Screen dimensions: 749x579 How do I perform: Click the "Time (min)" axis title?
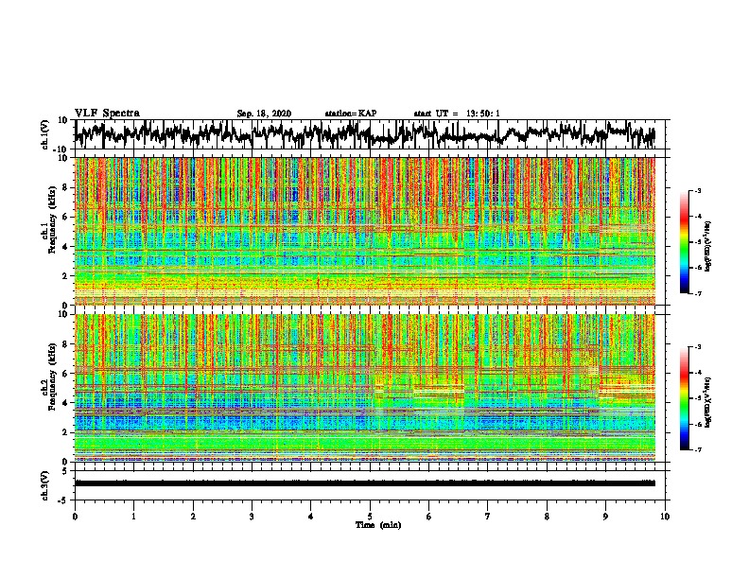(x=378, y=525)
